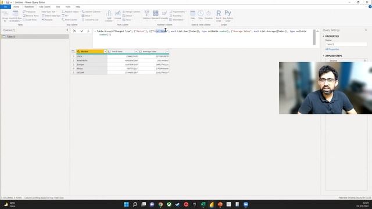Click the Merge Columns button
Screen dimensions: 372x209
(x=131, y=12)
